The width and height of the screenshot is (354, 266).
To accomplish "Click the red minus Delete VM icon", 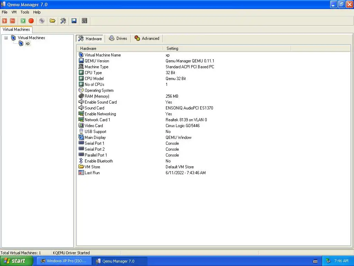I will (13, 21).
